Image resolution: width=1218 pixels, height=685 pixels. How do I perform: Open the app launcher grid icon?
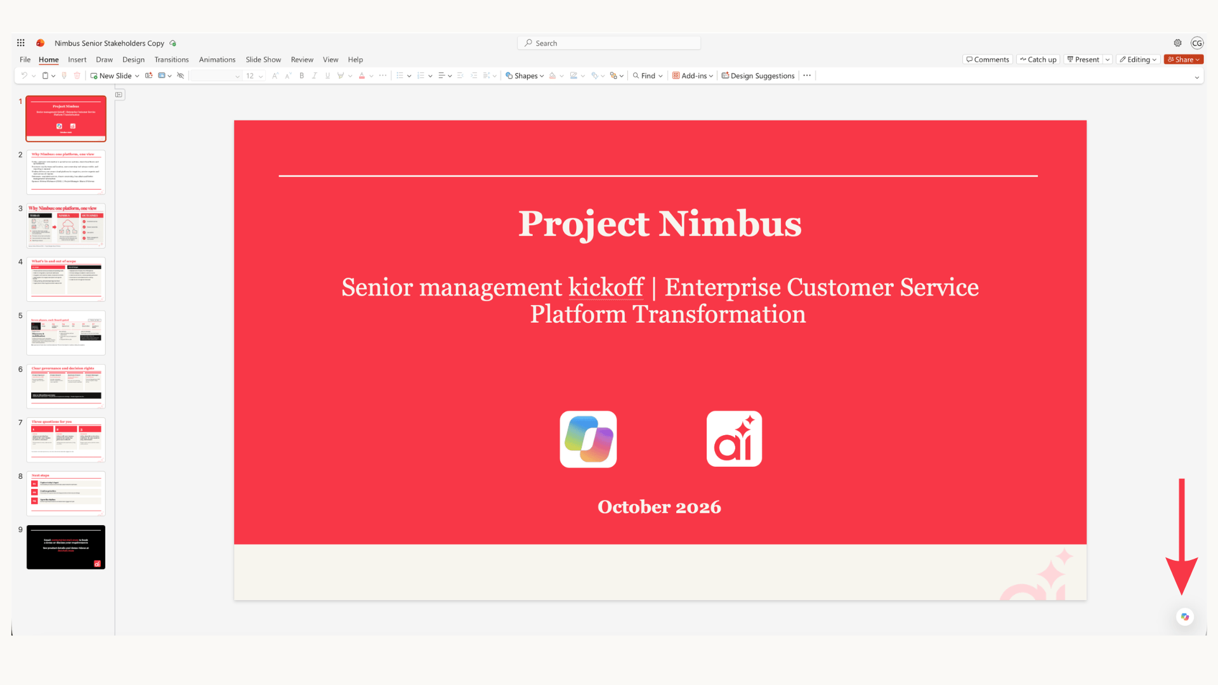(x=21, y=43)
